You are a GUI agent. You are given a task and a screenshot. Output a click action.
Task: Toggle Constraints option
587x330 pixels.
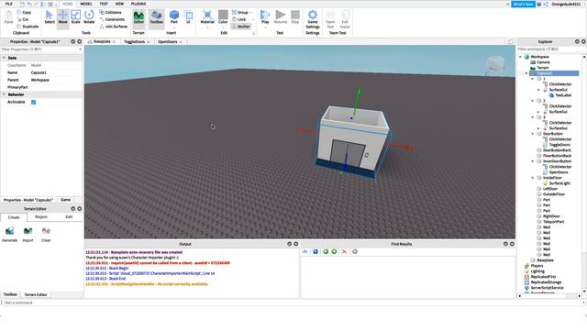(x=112, y=19)
